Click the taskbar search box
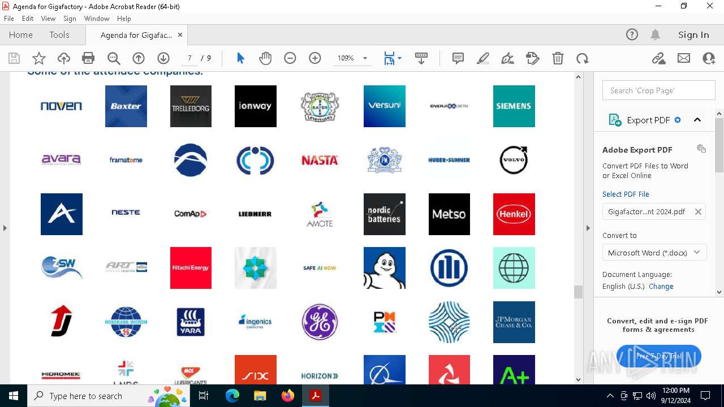 (107, 396)
